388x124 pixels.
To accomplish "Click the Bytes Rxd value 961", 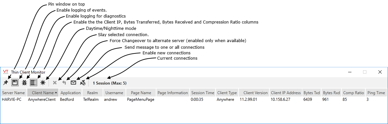I will (326, 99).
